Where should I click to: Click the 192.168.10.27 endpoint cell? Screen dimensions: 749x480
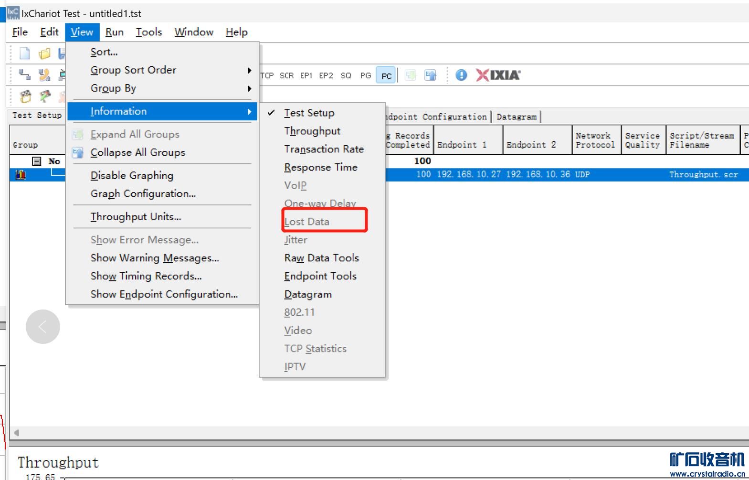[469, 175]
